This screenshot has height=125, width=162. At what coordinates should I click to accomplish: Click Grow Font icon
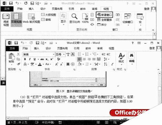[x=57, y=64]
